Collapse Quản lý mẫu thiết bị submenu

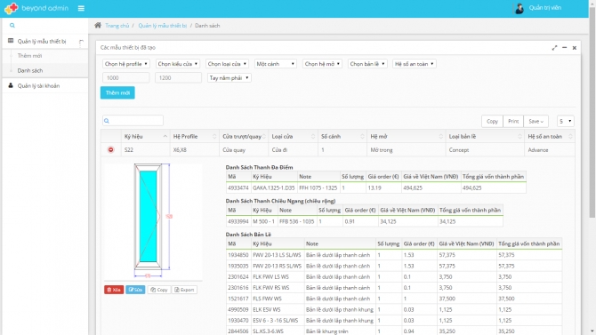click(x=81, y=42)
